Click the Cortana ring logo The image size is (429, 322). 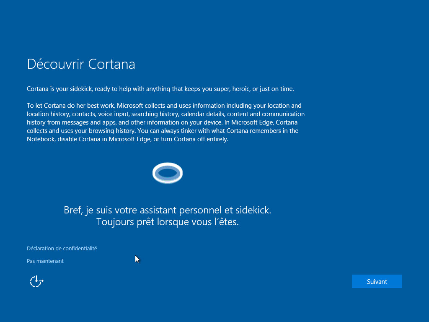click(x=168, y=173)
